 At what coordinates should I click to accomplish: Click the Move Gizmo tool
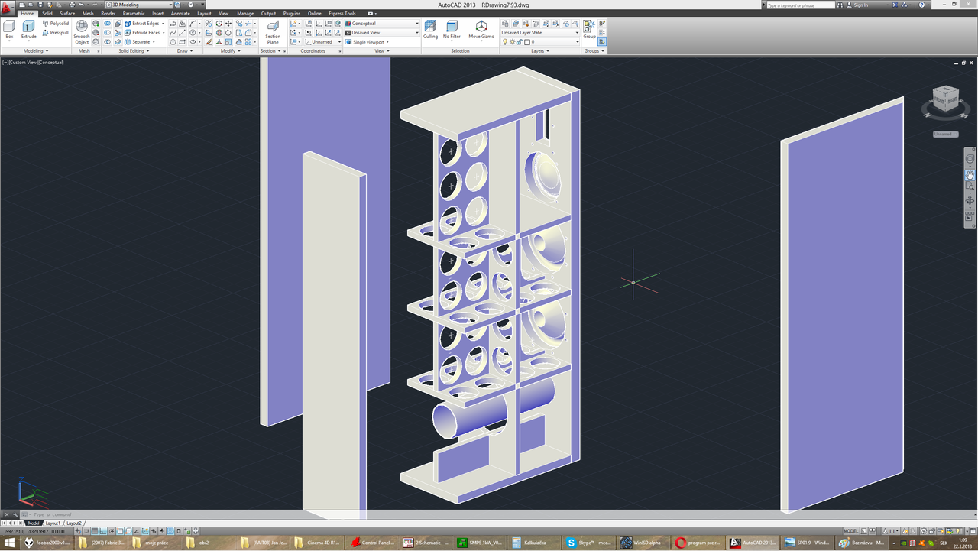[481, 30]
